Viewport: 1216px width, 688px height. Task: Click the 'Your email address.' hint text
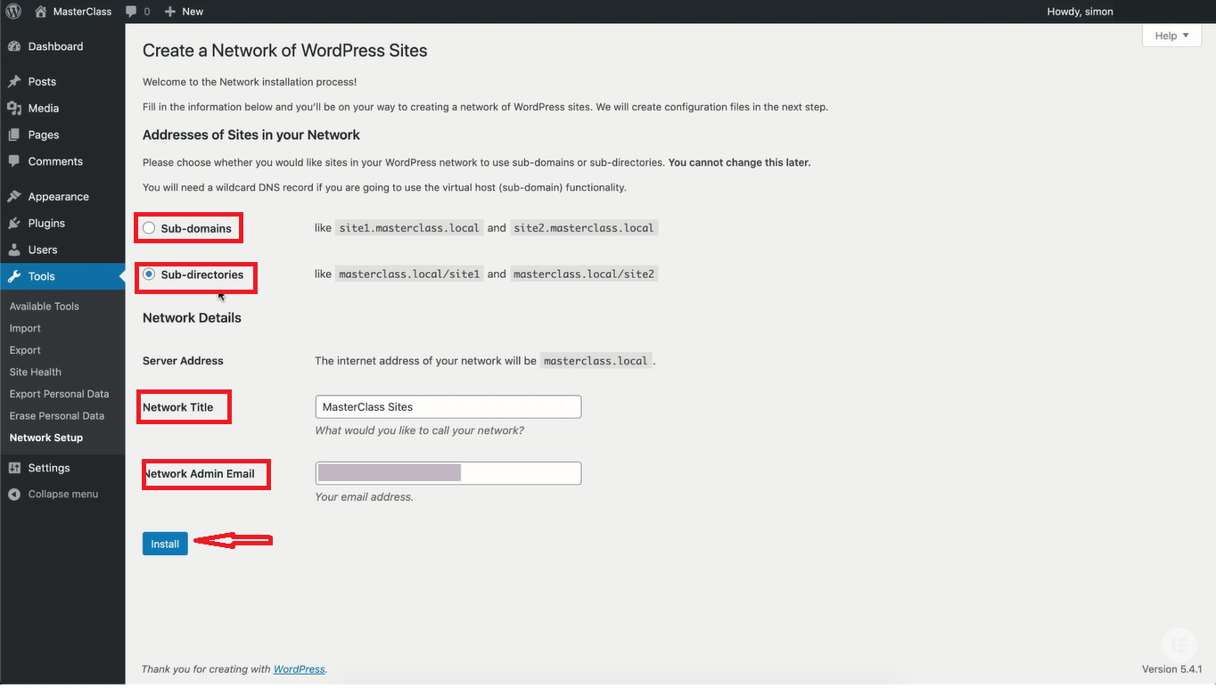[x=364, y=496]
